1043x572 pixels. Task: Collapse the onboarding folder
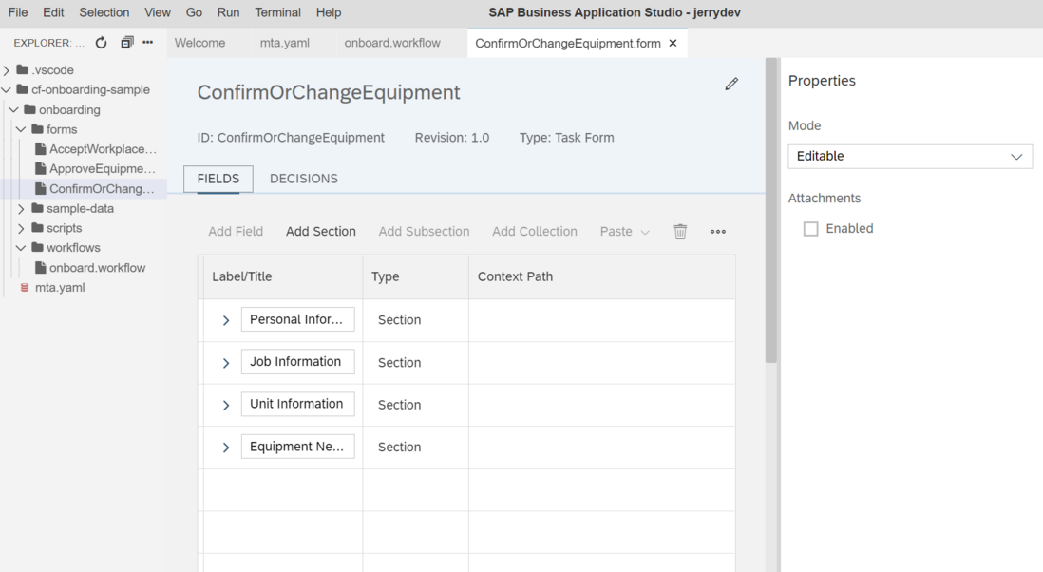[x=14, y=110]
